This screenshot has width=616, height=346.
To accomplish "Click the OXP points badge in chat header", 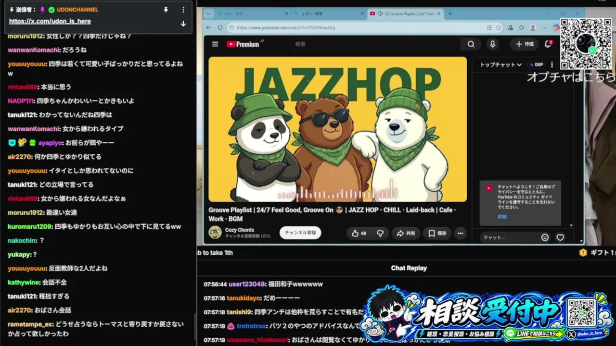I will (536, 64).
